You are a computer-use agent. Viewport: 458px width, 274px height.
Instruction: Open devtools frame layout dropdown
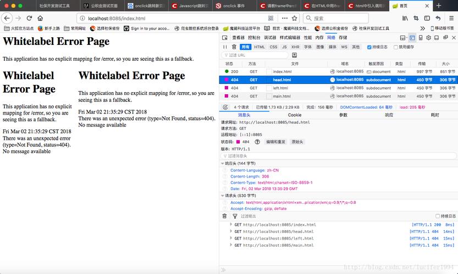coord(404,38)
